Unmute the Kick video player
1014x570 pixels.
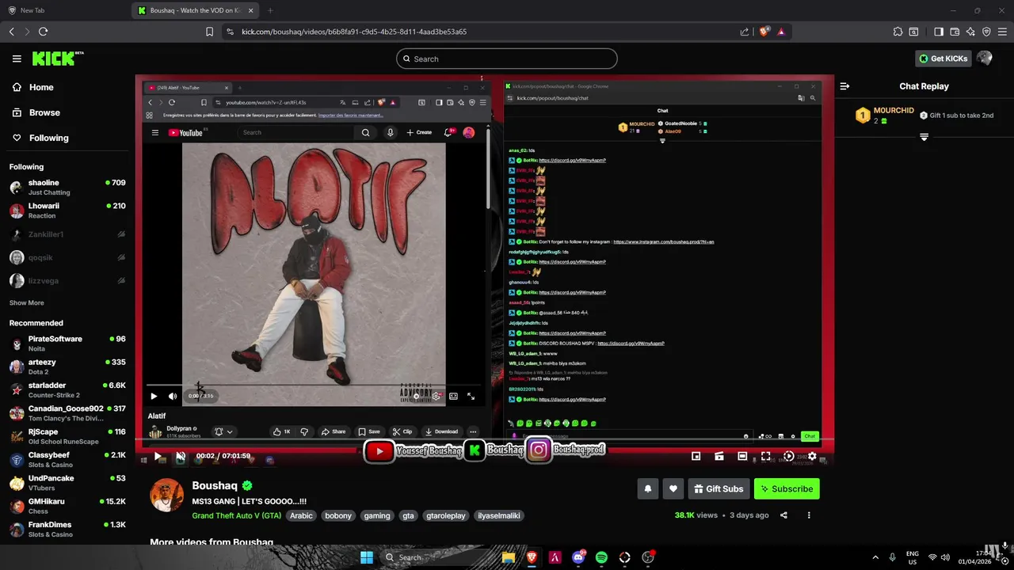click(x=180, y=456)
